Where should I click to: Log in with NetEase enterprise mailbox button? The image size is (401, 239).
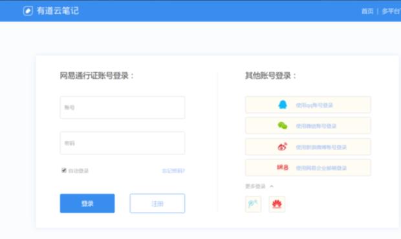[308, 167]
